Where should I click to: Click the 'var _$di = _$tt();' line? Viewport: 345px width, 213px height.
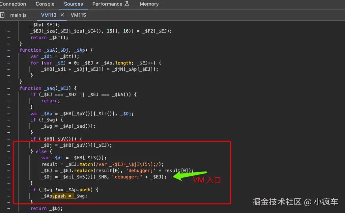55,57
